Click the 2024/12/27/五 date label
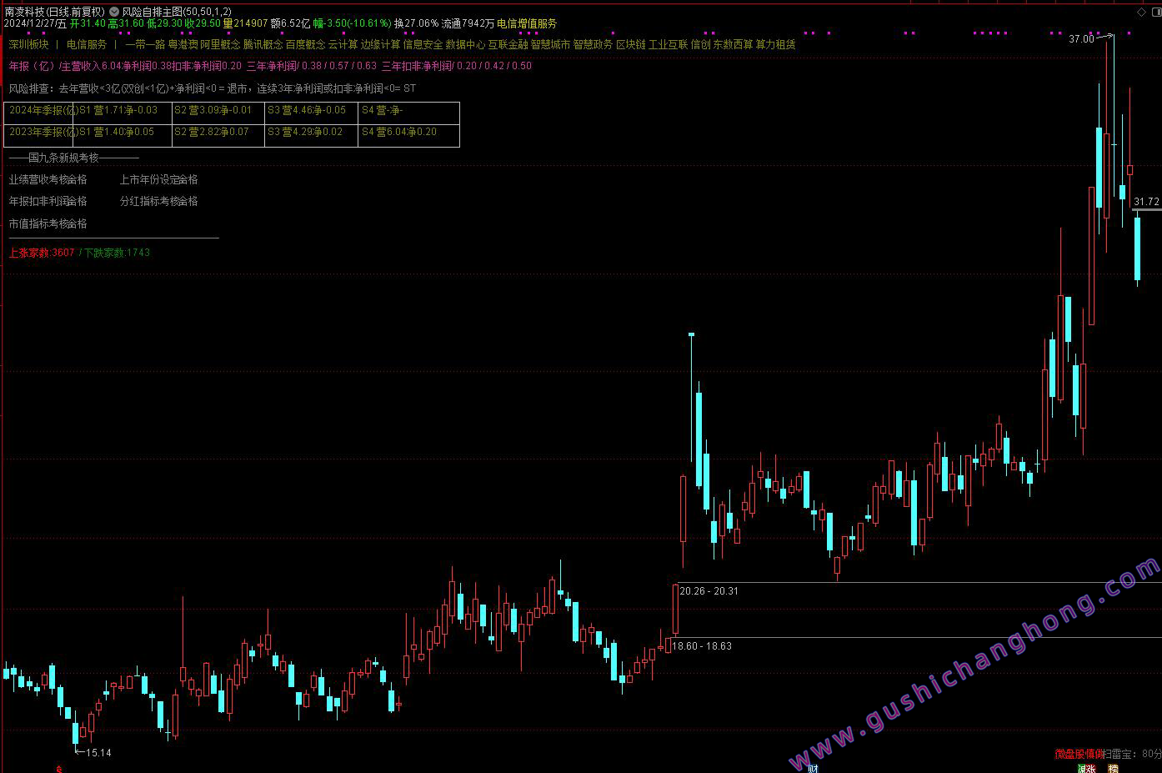 [x=35, y=23]
